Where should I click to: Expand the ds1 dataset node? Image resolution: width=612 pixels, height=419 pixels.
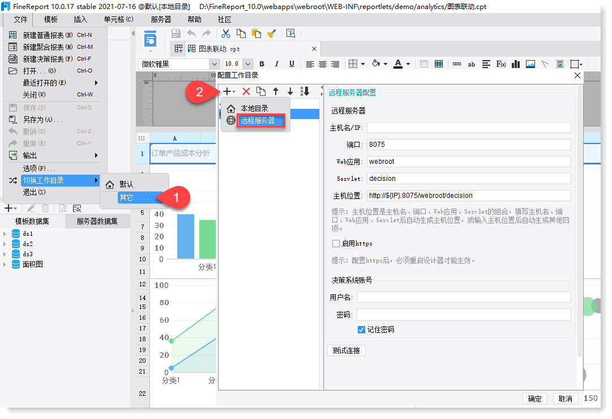pyautogui.click(x=5, y=234)
